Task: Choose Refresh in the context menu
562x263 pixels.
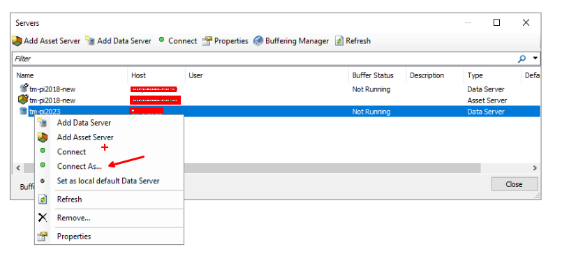Action: pos(109,200)
